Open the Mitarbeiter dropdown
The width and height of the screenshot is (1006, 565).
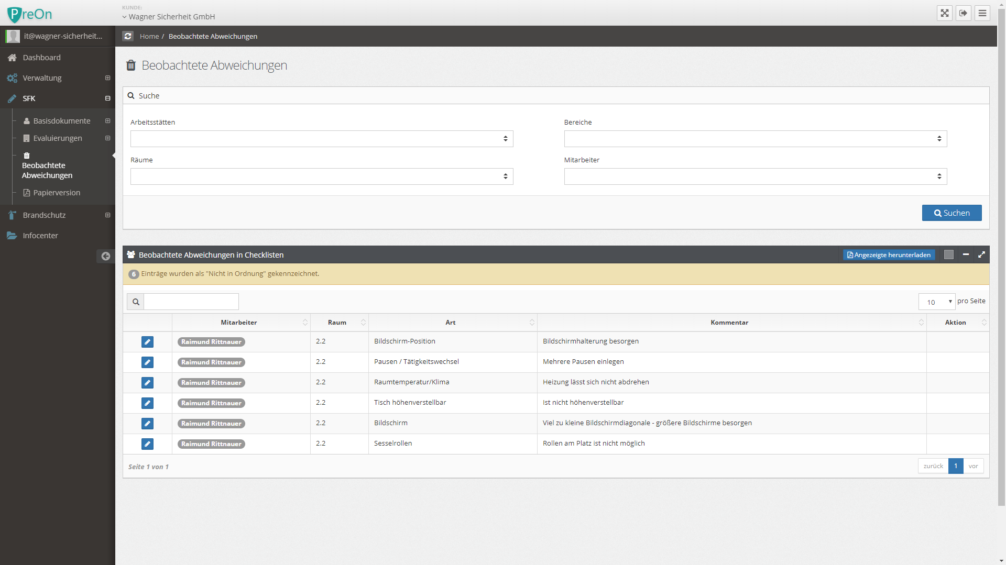click(x=755, y=176)
